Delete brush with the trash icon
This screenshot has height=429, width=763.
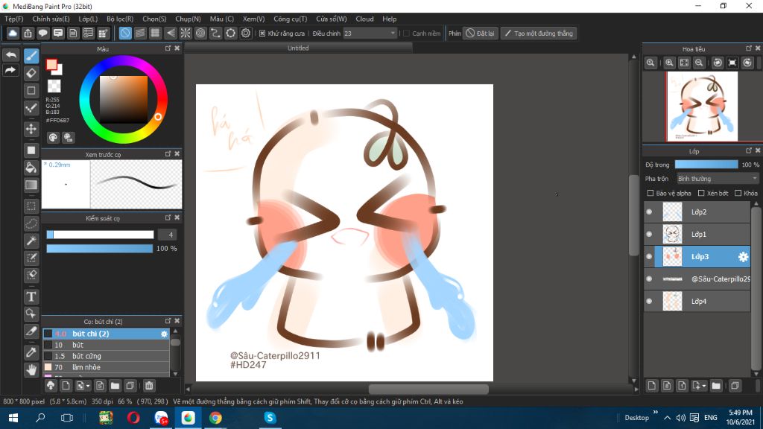(149, 386)
